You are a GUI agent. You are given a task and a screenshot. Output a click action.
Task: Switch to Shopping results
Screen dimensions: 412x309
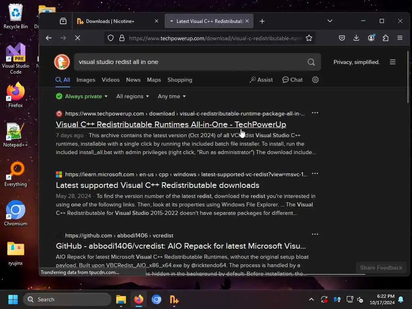180,80
